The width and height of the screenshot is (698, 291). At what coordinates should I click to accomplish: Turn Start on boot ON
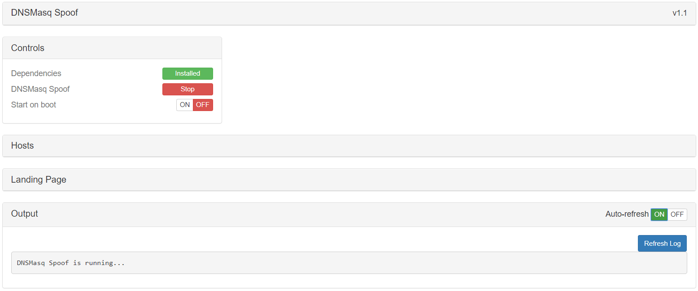point(185,105)
